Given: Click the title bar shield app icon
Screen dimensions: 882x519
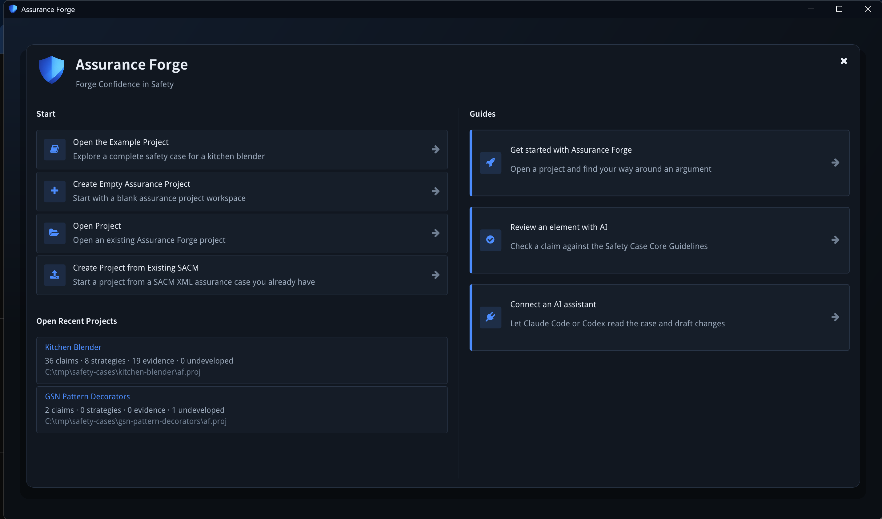Looking at the screenshot, I should coord(13,9).
